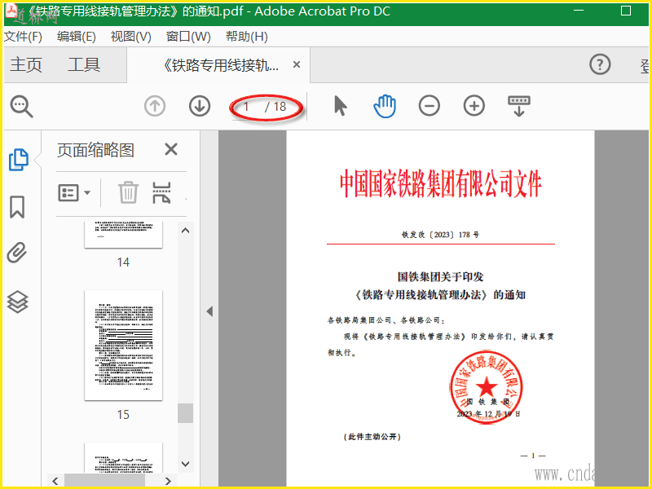
Task: Collapse the navigation pane with left triangle
Action: (209, 311)
